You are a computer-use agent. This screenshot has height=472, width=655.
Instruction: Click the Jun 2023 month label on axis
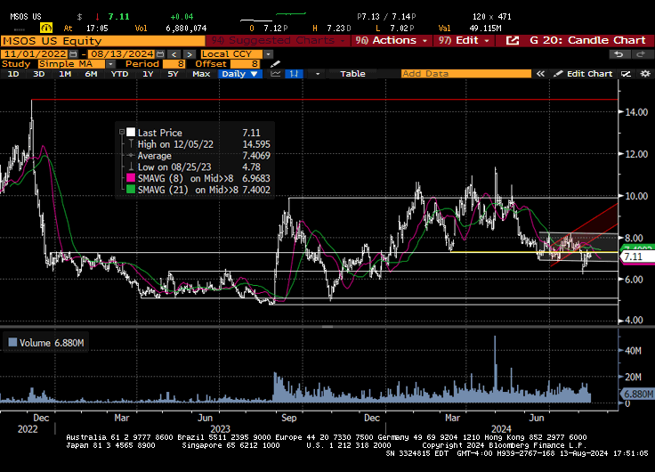click(x=205, y=418)
